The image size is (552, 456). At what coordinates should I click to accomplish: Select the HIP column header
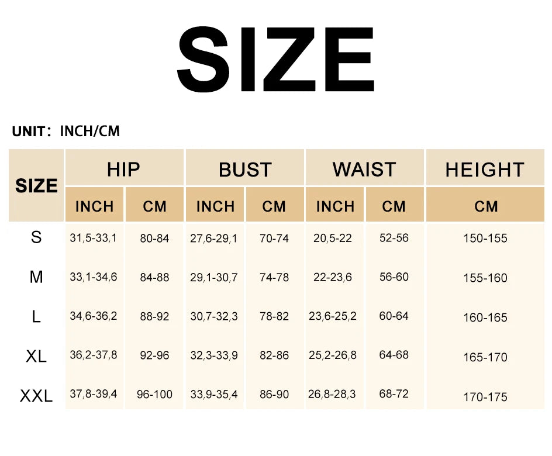click(123, 170)
